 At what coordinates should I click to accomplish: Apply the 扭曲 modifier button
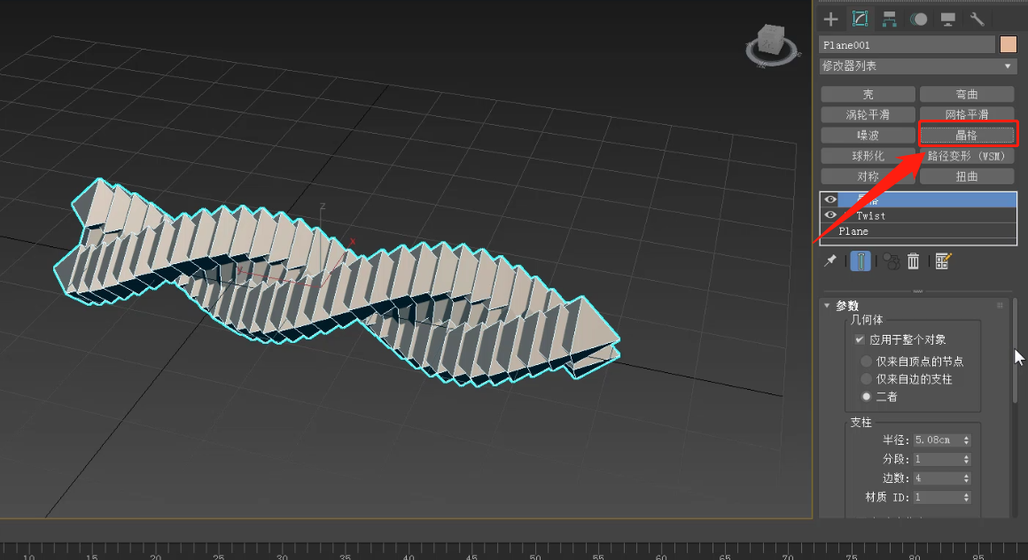(x=966, y=176)
